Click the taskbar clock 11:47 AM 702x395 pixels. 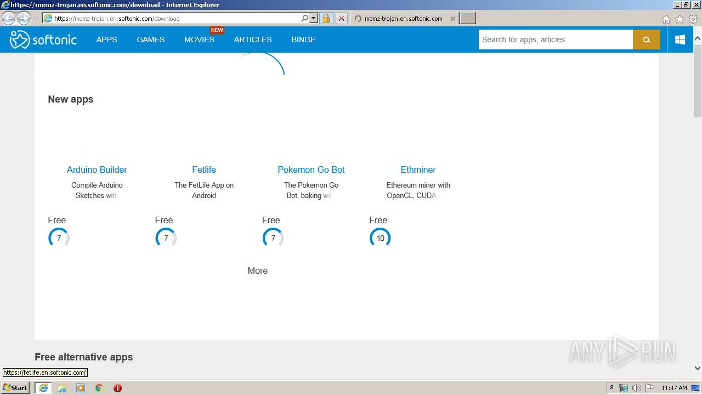pos(674,388)
